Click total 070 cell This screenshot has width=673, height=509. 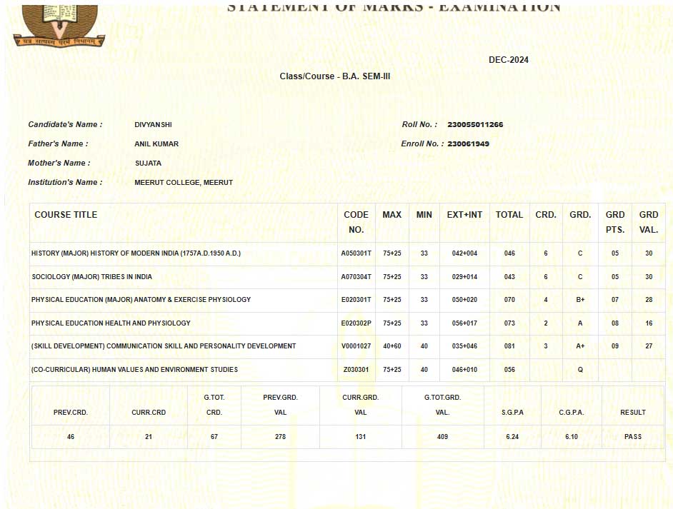509,300
